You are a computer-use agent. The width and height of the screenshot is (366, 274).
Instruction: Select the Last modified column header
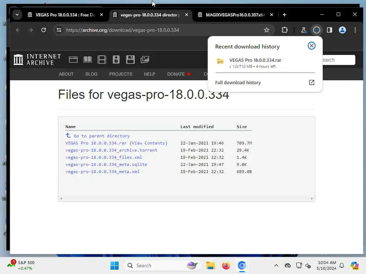pos(197,127)
